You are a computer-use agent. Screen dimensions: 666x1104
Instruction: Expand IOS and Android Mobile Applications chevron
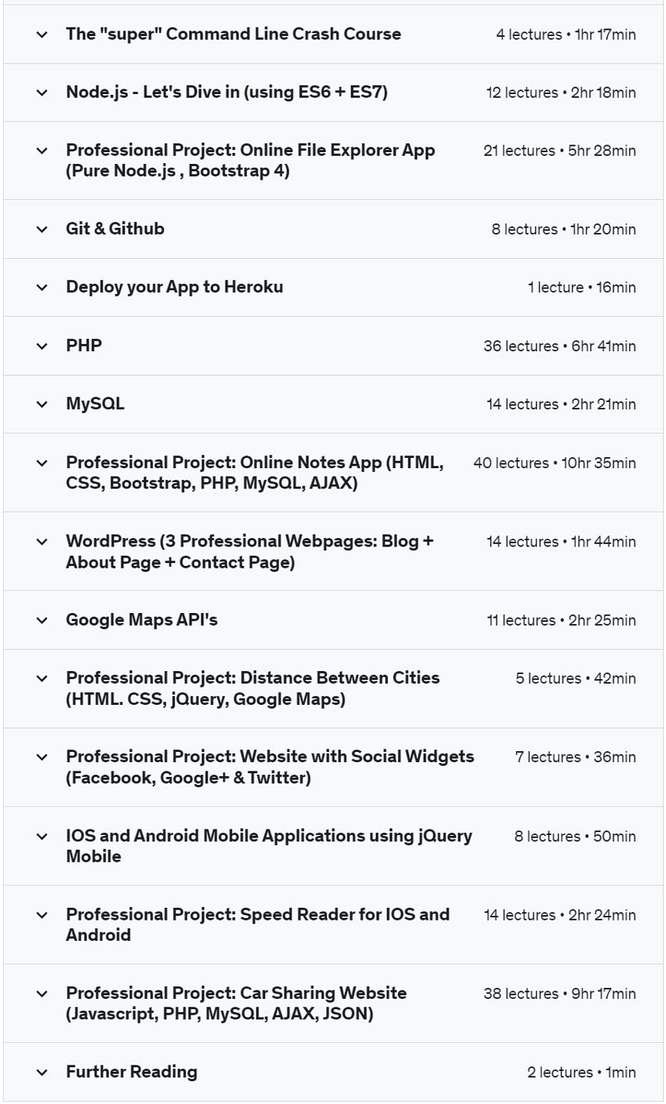coord(42,836)
